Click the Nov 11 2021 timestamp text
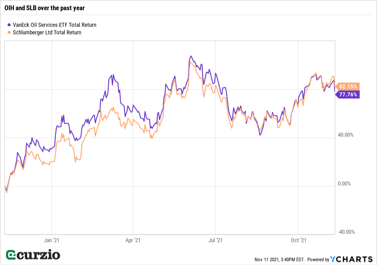The width and height of the screenshot is (377, 265). (279, 259)
